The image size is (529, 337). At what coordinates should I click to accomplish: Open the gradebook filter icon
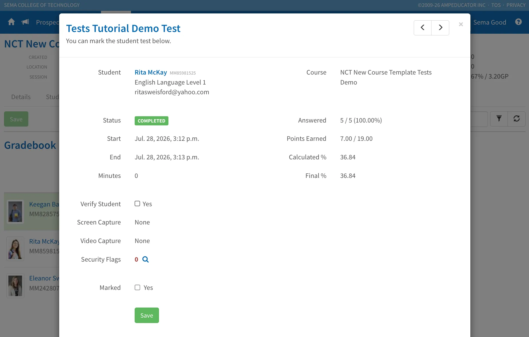tap(499, 119)
